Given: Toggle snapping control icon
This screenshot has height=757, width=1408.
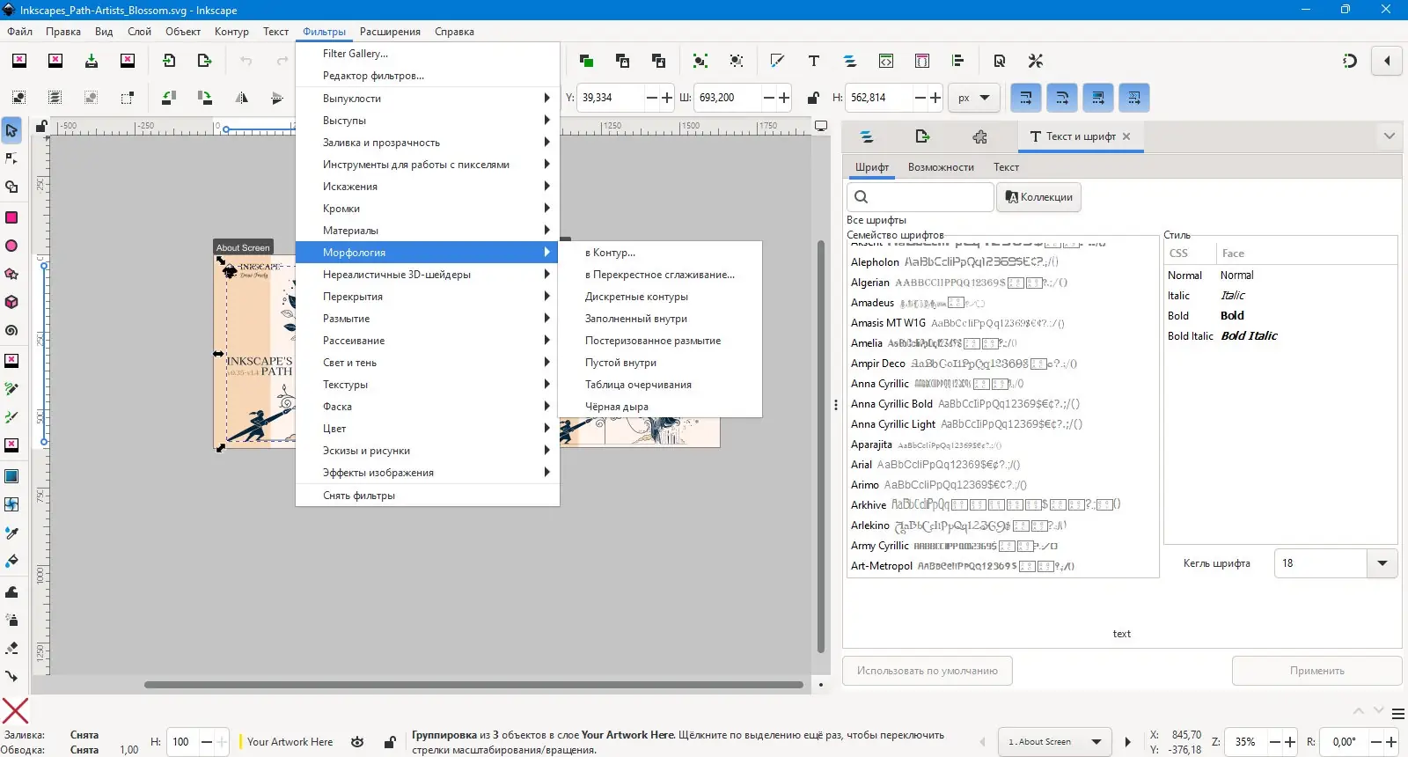Looking at the screenshot, I should pyautogui.click(x=1350, y=61).
